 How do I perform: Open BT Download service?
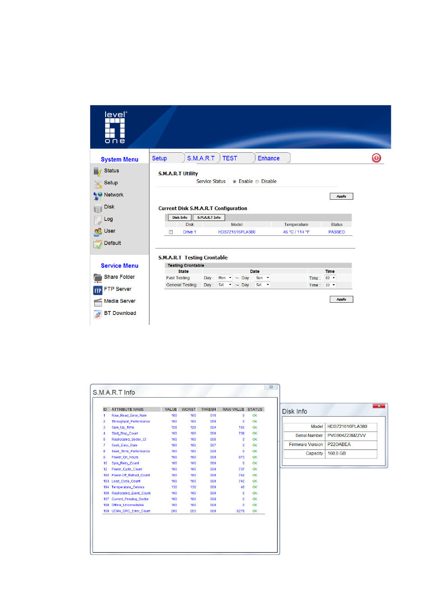120,313
